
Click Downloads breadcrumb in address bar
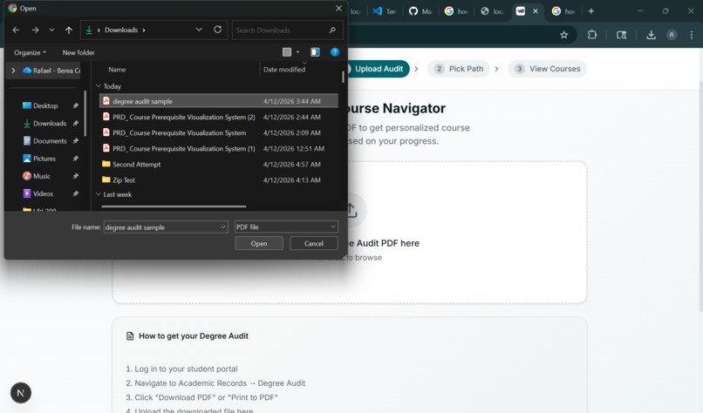(121, 30)
